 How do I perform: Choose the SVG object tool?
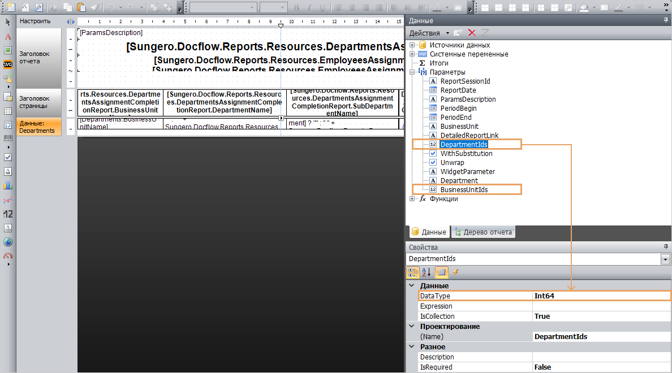8,64
